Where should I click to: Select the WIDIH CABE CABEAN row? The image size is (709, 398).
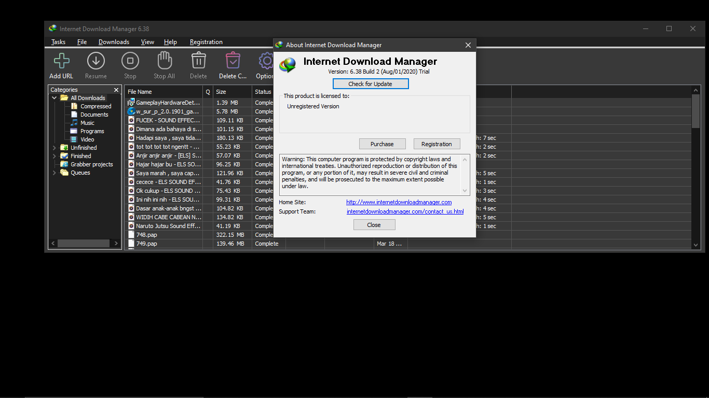[408, 217]
